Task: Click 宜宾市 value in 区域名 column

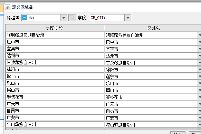Action: point(151,49)
